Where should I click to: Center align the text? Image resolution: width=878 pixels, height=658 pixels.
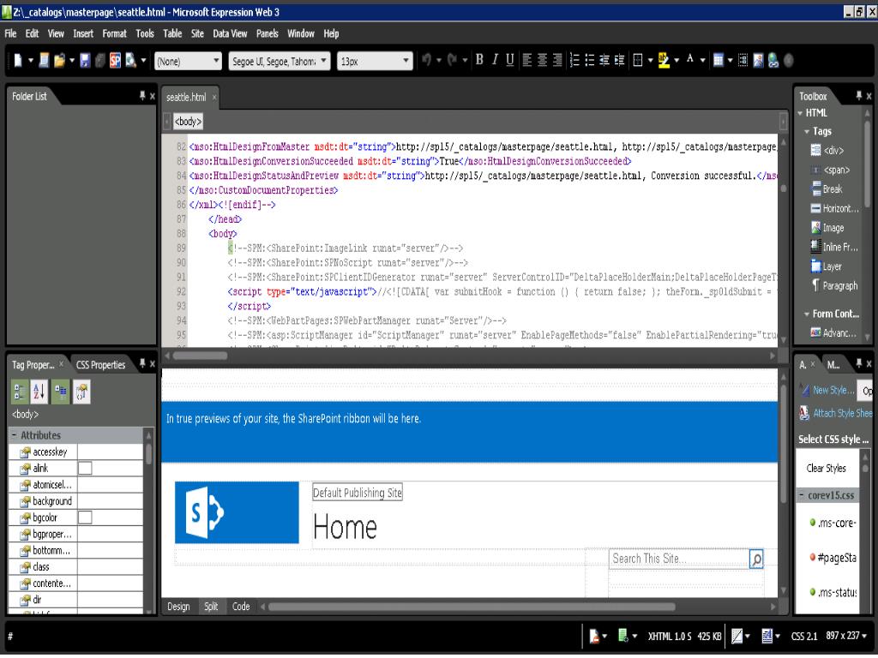click(542, 60)
